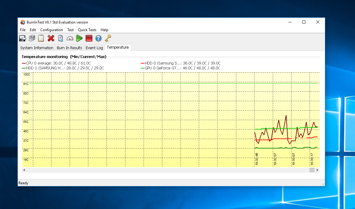355x209 pixels.
Task: Click the 55C axis label
Action: 26,122
